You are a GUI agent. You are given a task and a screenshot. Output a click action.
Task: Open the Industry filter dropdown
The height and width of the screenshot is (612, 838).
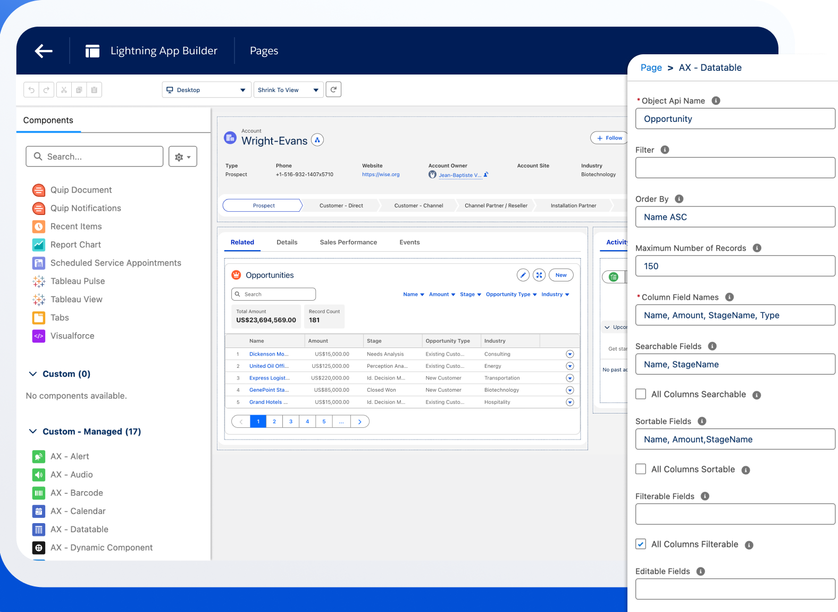[555, 294]
